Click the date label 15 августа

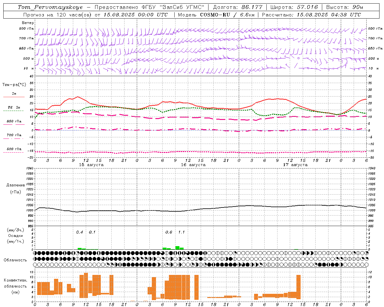coord(91,165)
